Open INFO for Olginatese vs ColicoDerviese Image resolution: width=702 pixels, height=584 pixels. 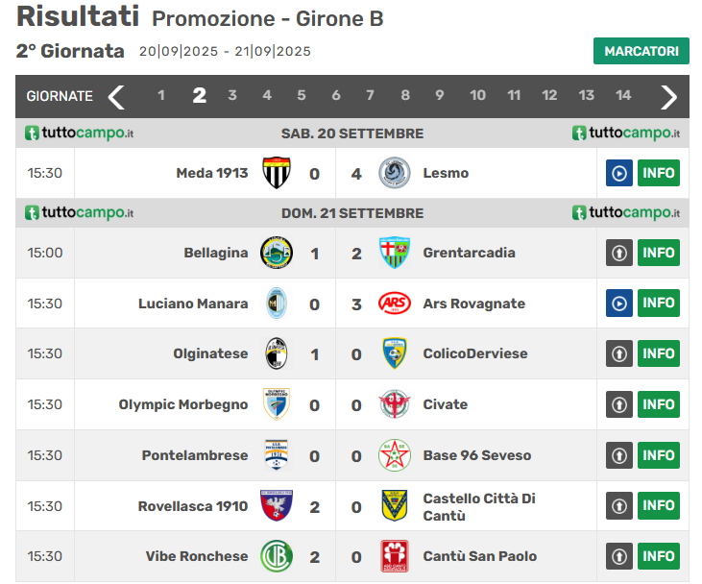click(659, 353)
